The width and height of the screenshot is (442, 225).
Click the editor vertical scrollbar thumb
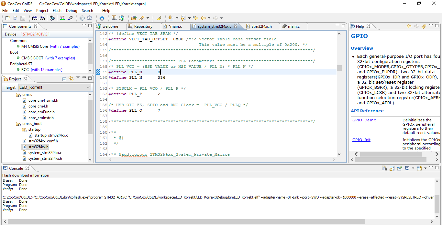[x=339, y=68]
